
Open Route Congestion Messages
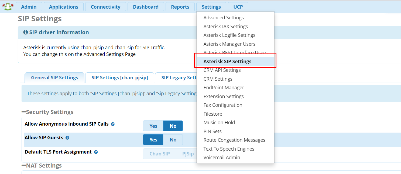point(235,140)
